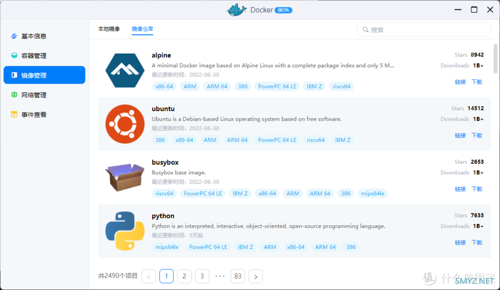Open the 链接 link for ubuntu
This screenshot has width=500, height=290.
(460, 136)
